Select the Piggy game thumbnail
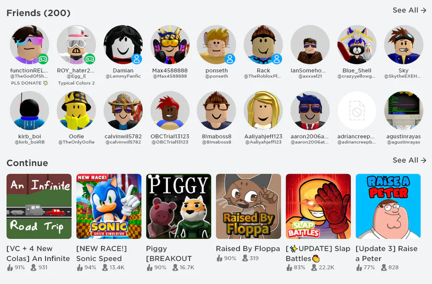 click(179, 206)
